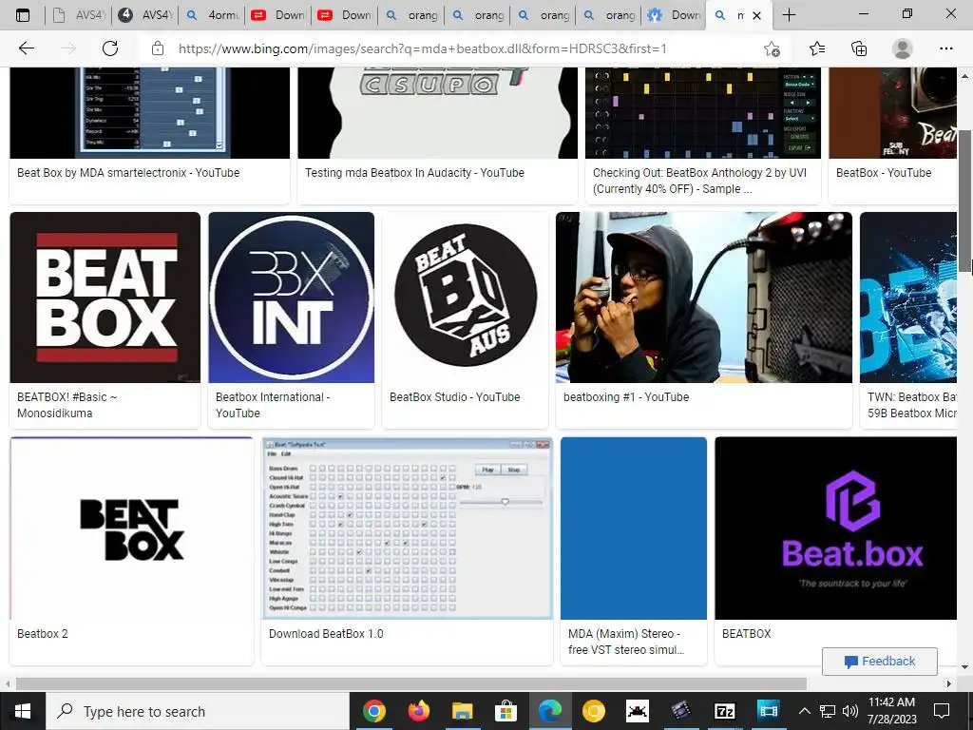Open Beat Box by MDA smartelectronix result

tap(128, 173)
